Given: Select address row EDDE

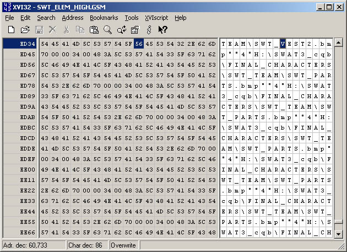Looking at the screenshot, I should pyautogui.click(x=20, y=148).
